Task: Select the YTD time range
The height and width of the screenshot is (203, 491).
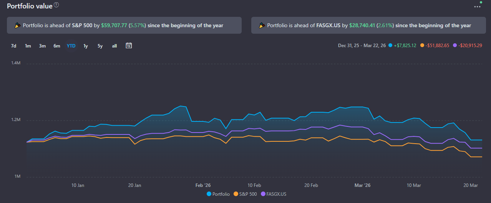Action: 71,46
